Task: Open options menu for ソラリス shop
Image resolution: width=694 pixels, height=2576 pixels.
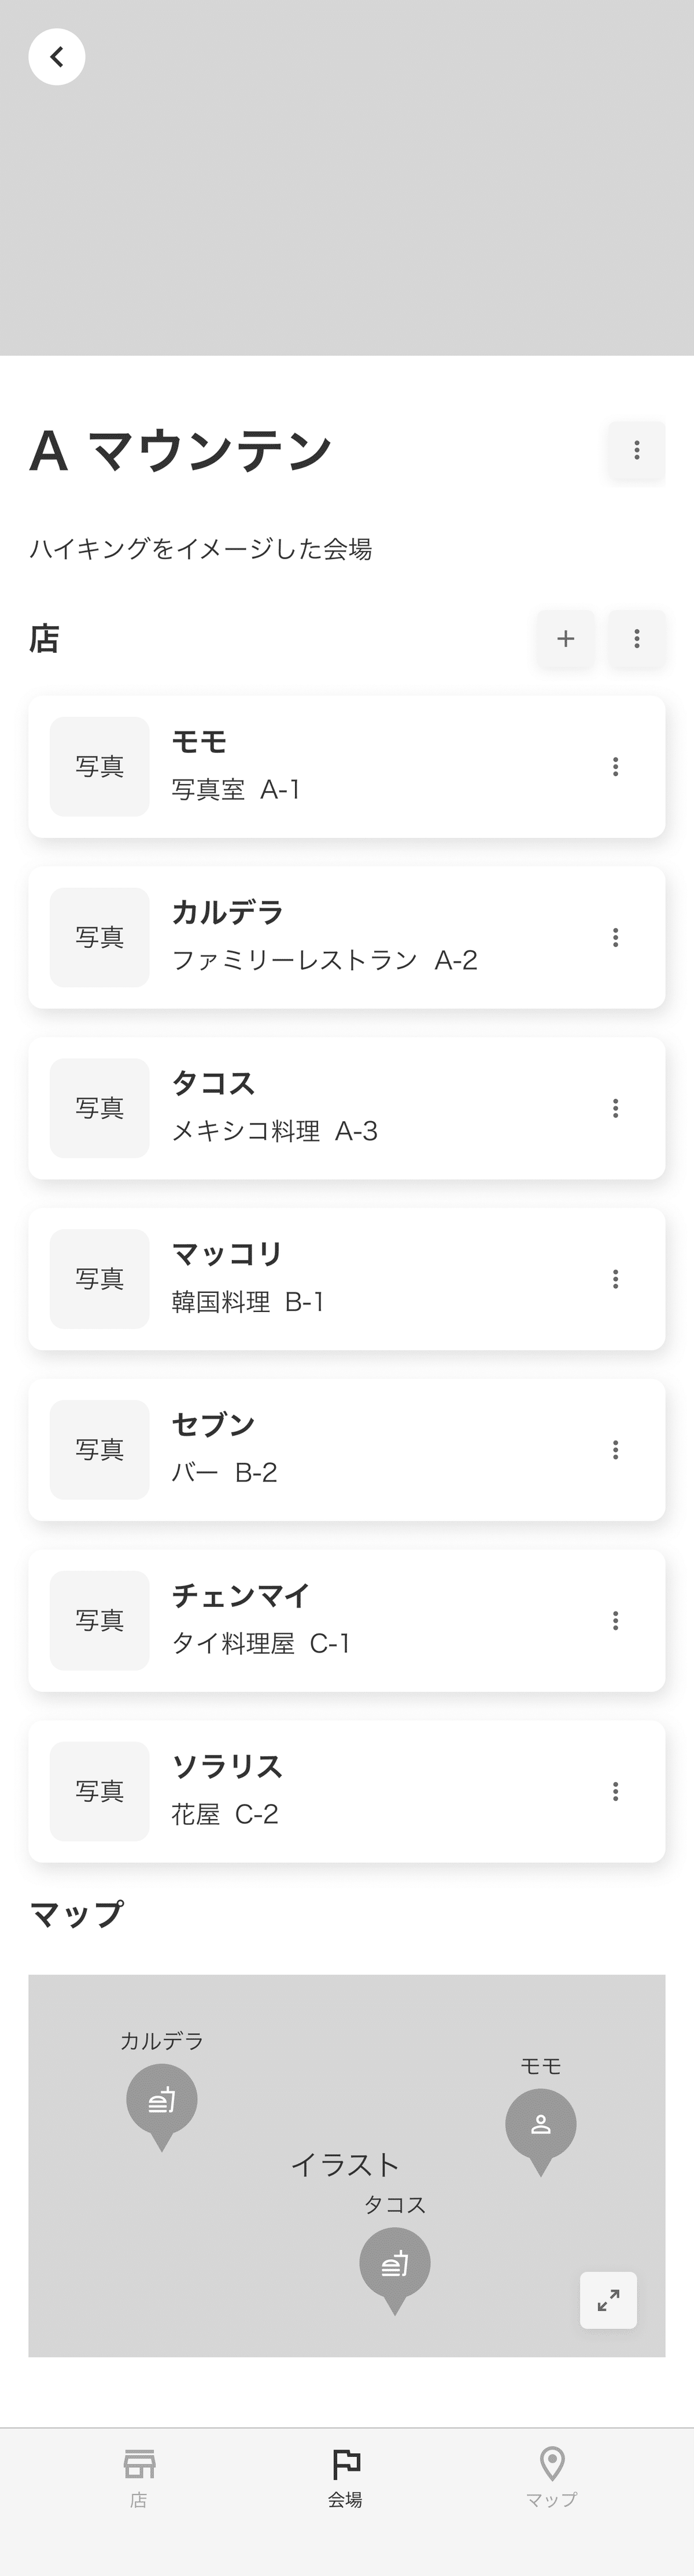Action: [x=615, y=1791]
